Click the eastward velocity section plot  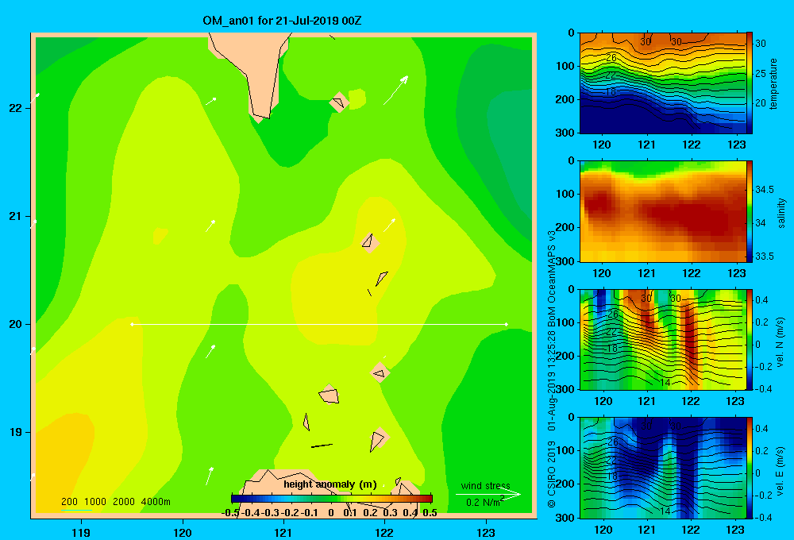(663, 468)
